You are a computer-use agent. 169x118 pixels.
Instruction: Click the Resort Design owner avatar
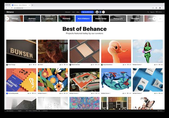pyautogui.click(x=7, y=65)
